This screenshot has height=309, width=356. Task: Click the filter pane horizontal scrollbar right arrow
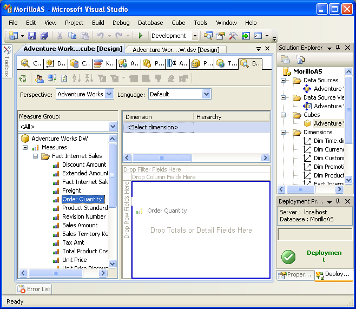[265, 158]
